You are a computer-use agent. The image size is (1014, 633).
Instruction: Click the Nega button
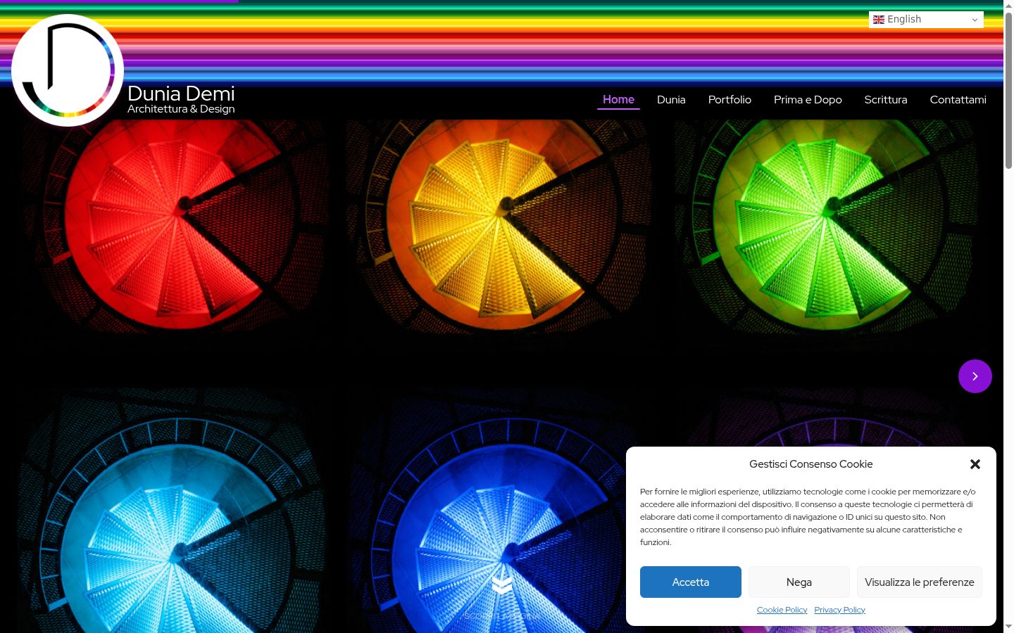(x=799, y=582)
